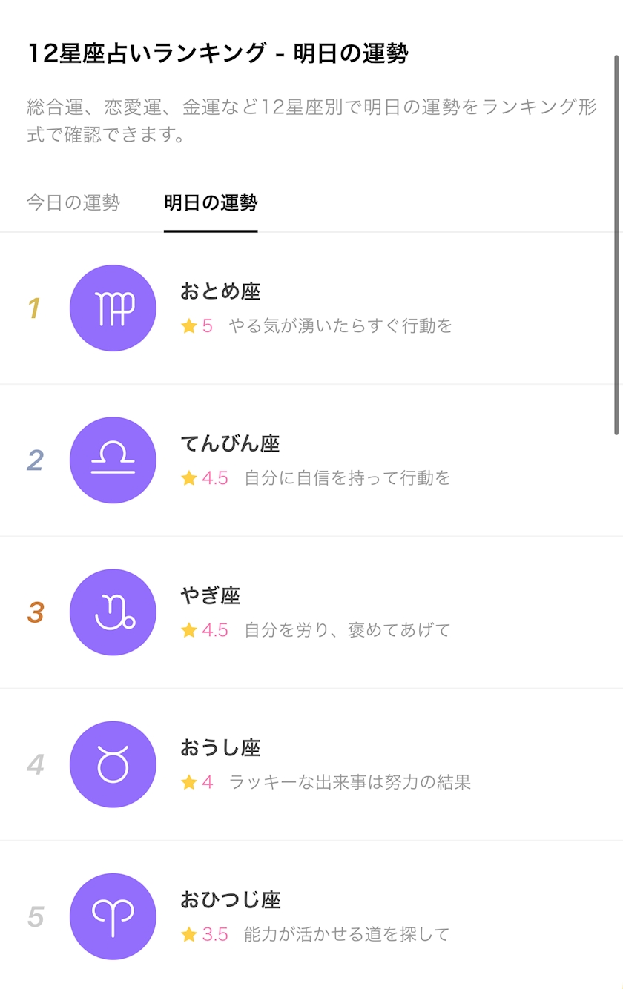The width and height of the screenshot is (623, 989).
Task: Click the Virgo zodiac symbol icon
Action: 113,308
